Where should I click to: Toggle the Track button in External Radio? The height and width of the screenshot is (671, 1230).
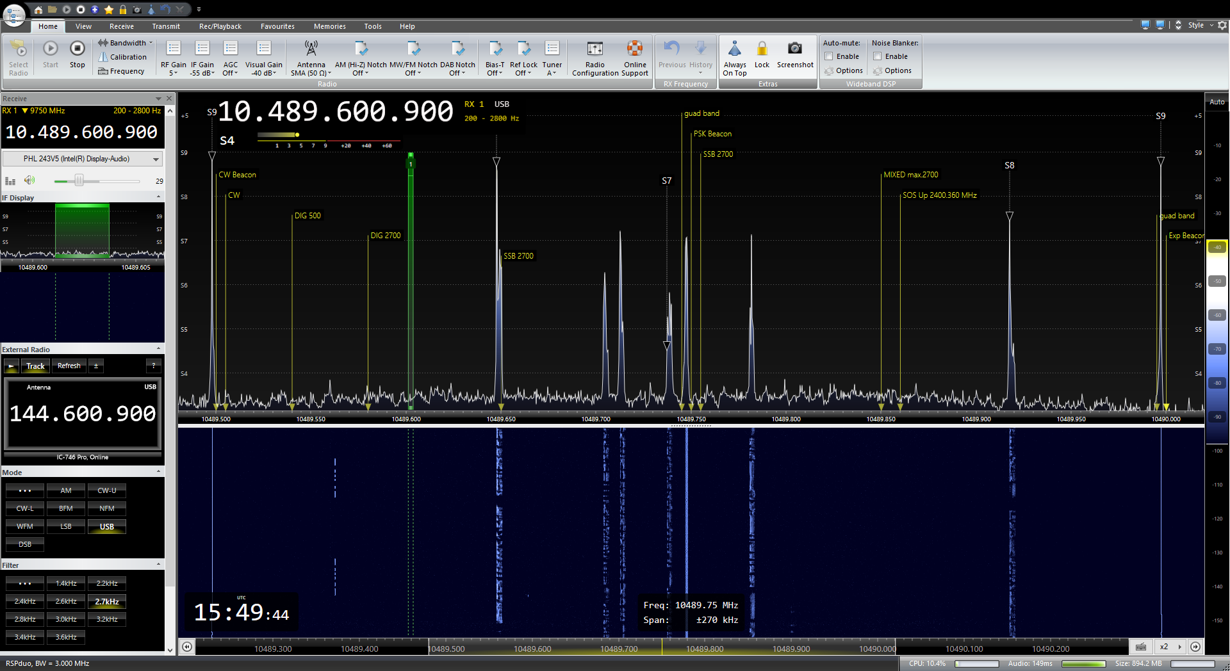click(35, 366)
